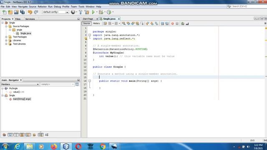Click the Undo toolbar icon
The height and width of the screenshot is (150, 267).
click(x=30, y=12)
